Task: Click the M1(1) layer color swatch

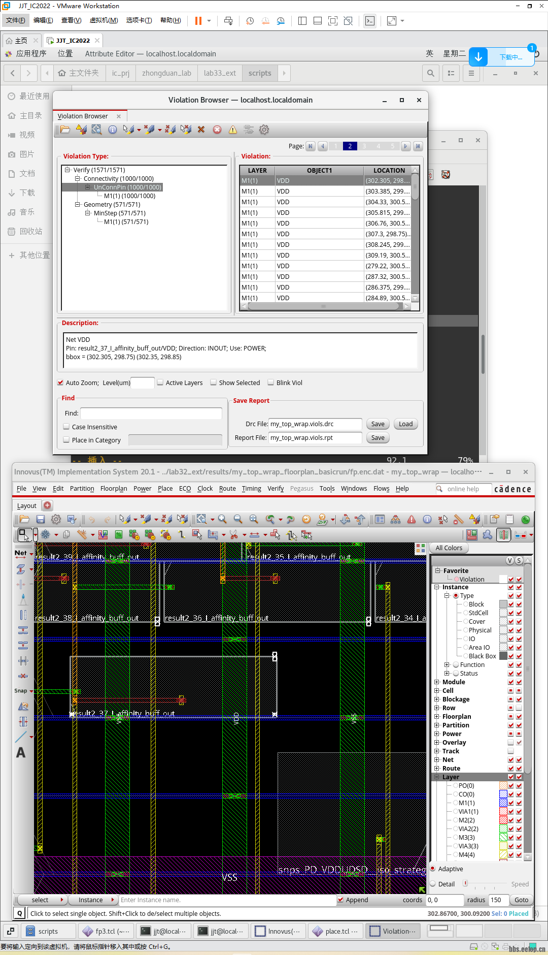Action: click(x=503, y=803)
